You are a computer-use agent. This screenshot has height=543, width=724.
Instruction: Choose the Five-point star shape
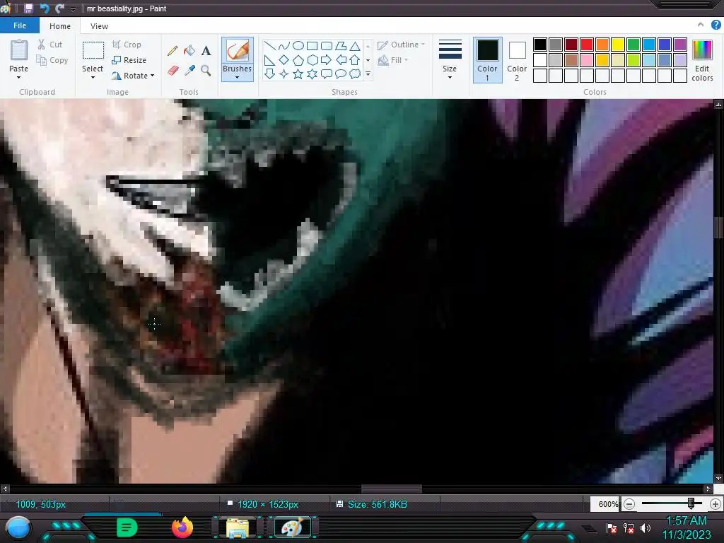pos(298,74)
